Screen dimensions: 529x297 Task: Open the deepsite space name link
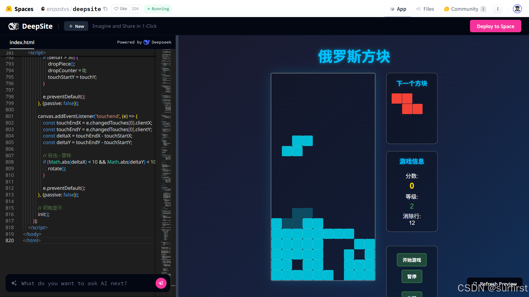click(87, 9)
